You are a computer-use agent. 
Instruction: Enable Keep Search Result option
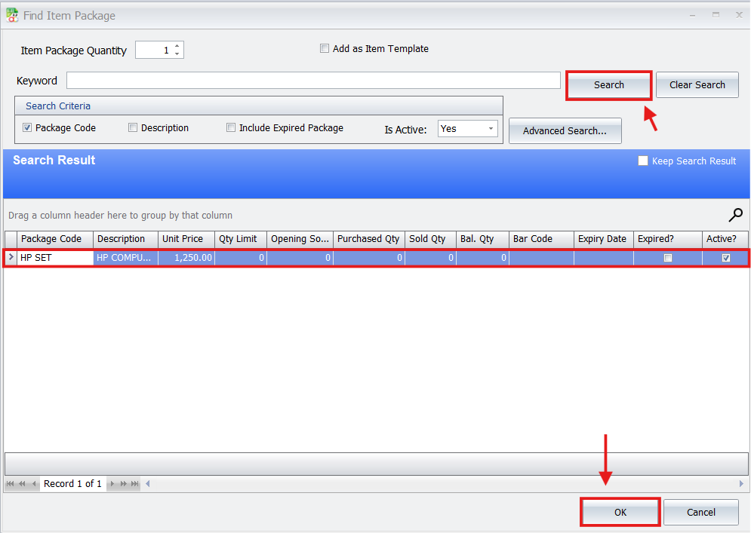pos(643,161)
